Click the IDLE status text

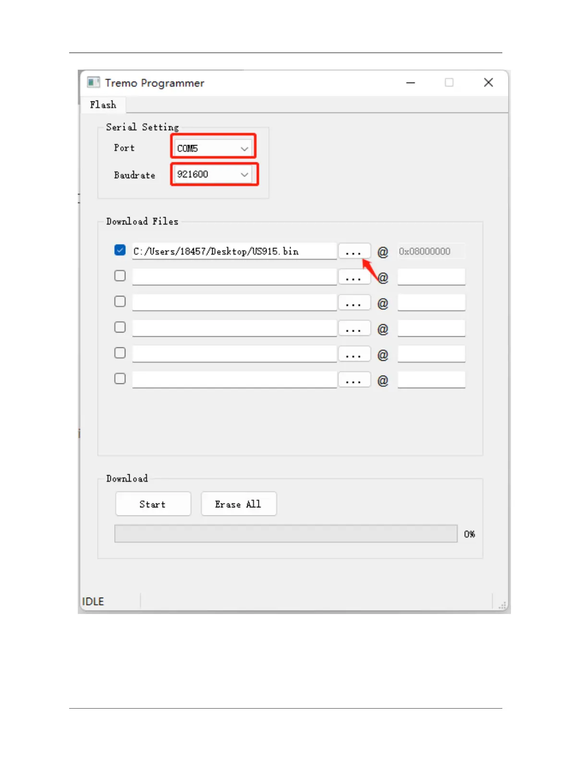point(93,601)
